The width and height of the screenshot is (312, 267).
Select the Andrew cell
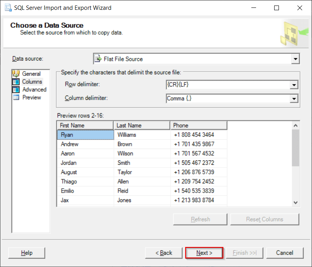pos(85,144)
